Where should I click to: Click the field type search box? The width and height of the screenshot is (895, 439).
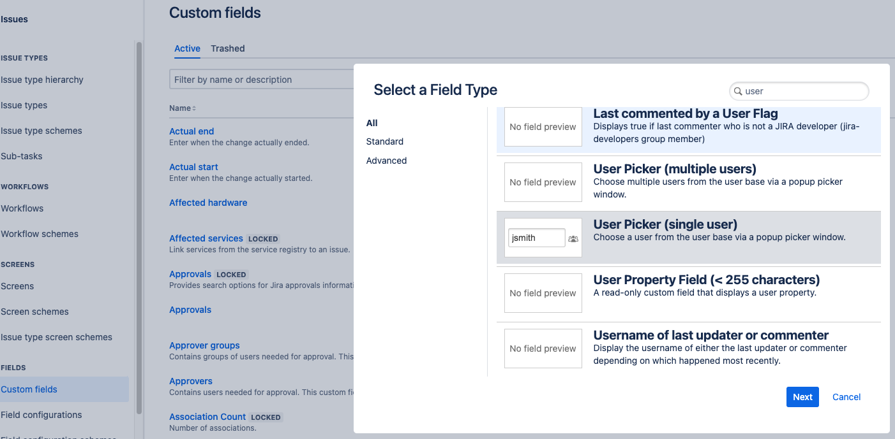799,91
